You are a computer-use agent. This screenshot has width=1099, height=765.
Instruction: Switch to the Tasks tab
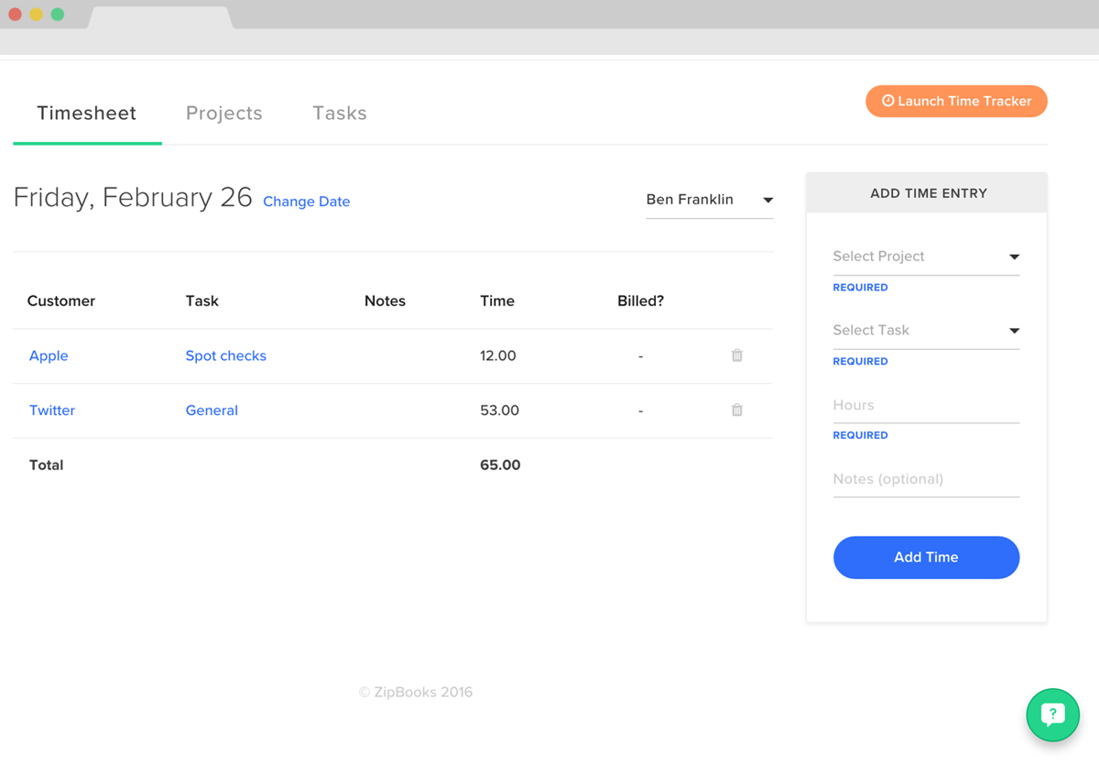339,113
